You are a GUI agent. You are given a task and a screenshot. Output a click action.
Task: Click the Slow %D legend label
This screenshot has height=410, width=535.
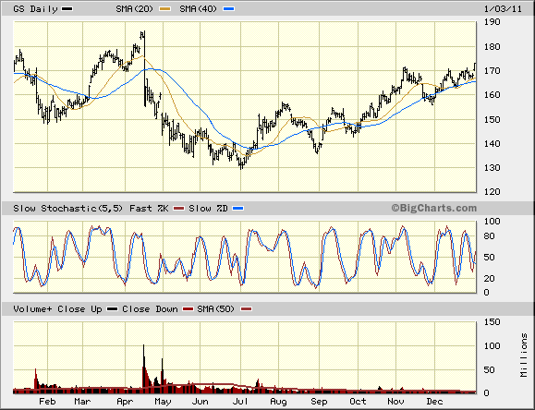pos(208,208)
